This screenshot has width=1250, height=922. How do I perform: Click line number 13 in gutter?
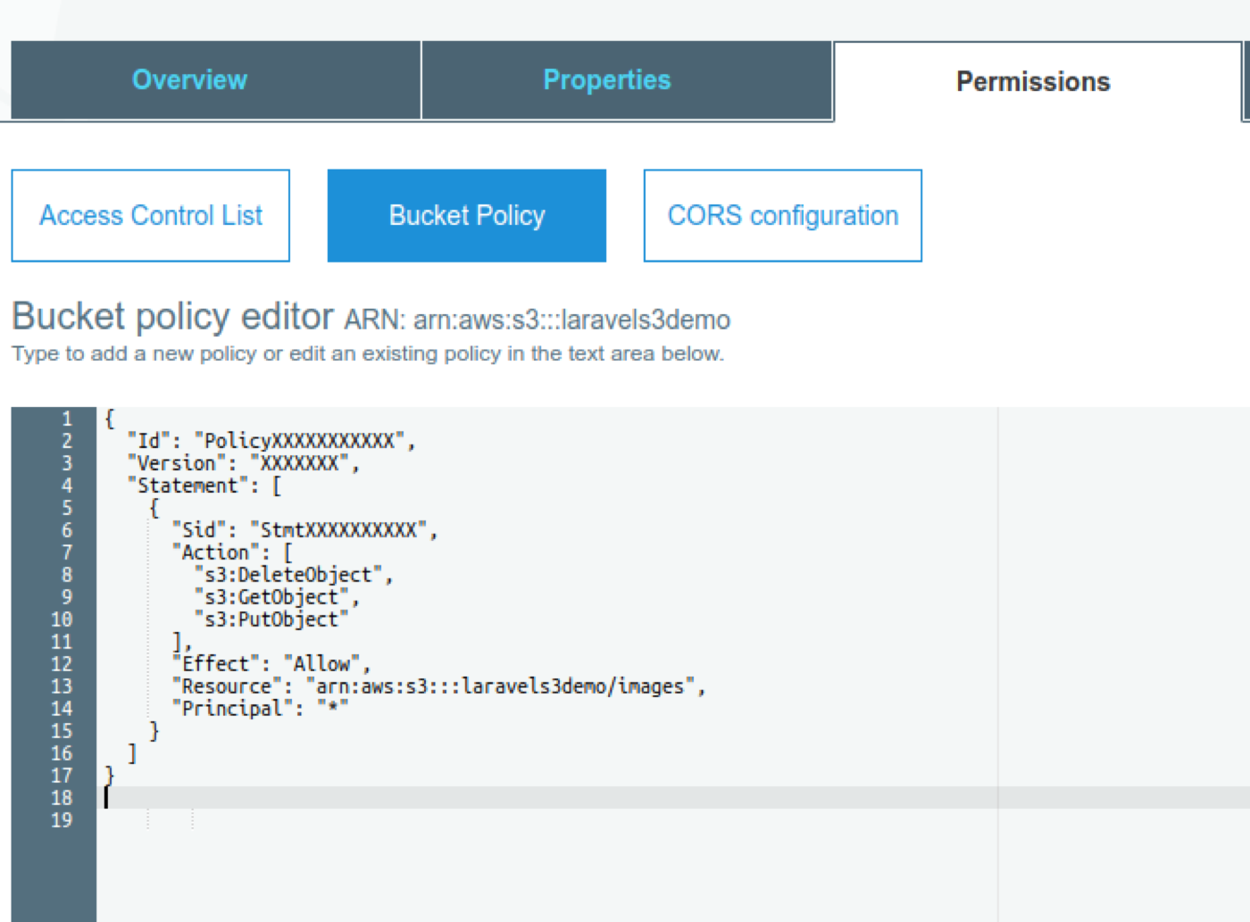(62, 686)
